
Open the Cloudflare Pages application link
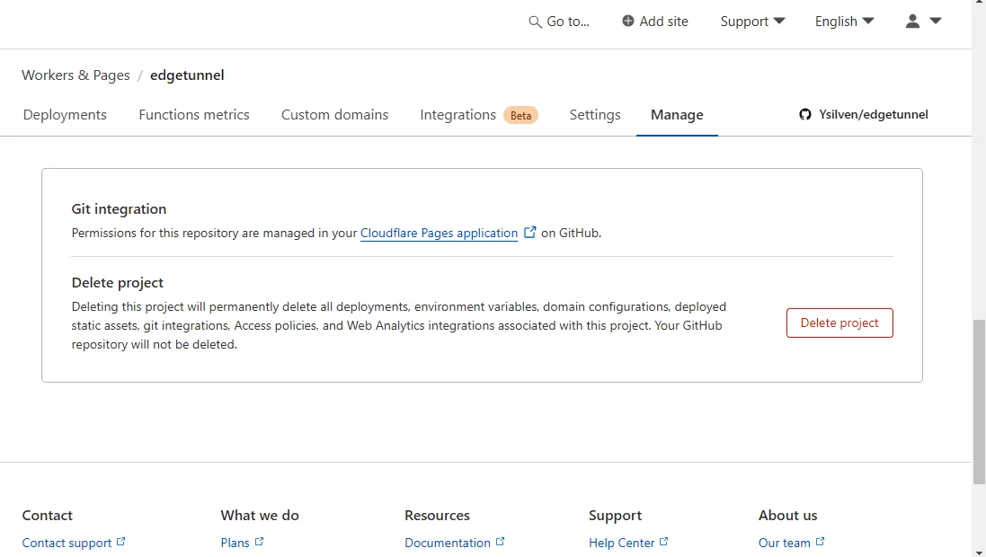pos(439,234)
